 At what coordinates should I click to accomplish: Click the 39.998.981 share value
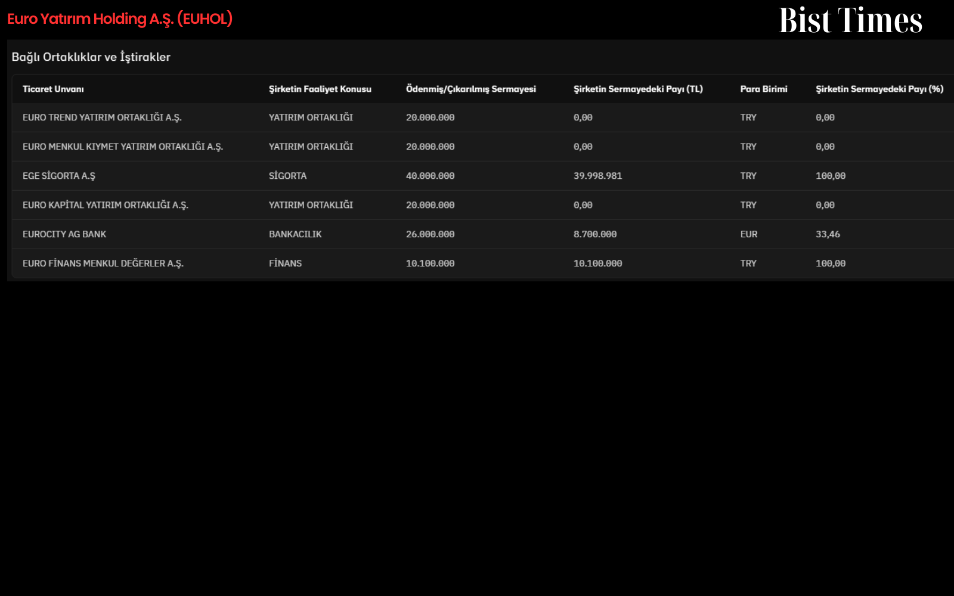point(597,176)
